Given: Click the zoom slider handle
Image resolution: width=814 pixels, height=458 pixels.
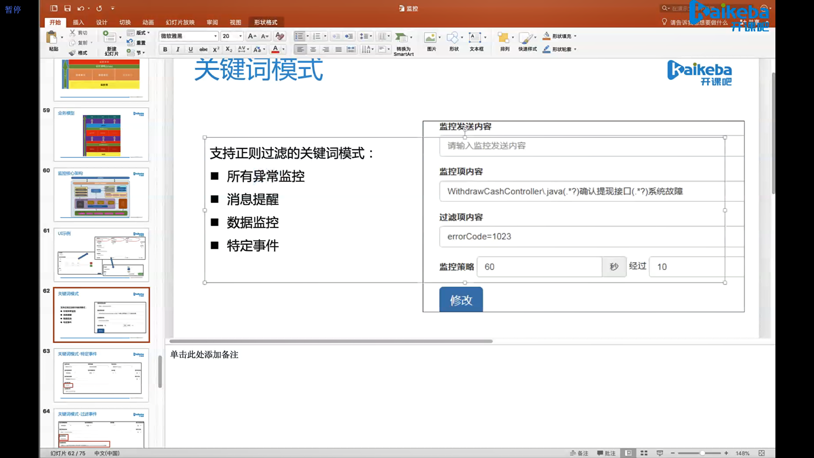Looking at the screenshot, I should click(702, 453).
